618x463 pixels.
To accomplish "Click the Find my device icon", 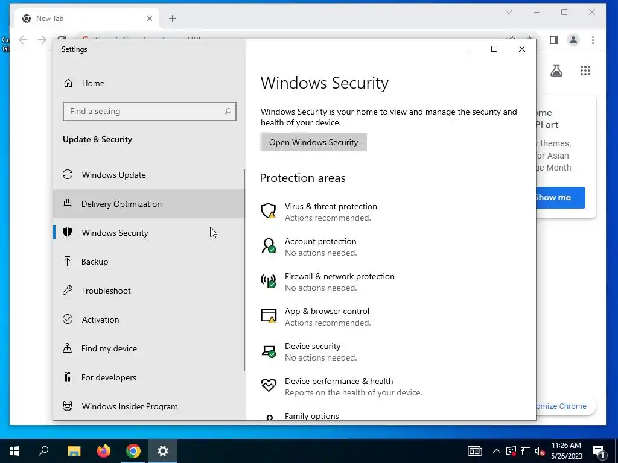I will (x=68, y=348).
